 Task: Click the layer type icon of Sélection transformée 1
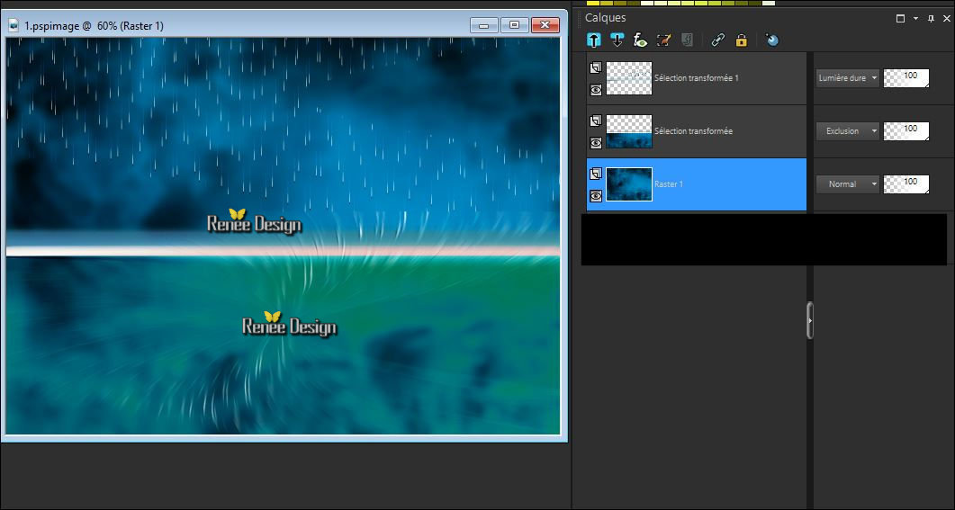click(596, 67)
